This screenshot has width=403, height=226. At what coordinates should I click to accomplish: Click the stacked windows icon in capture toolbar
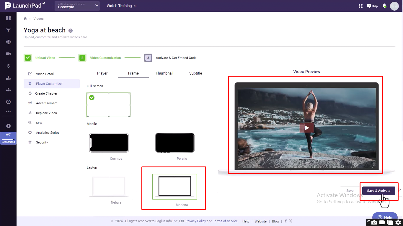(x=390, y=222)
